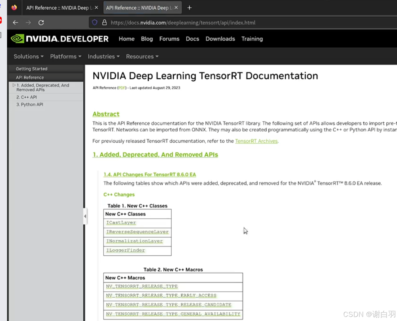
Task: Click the browser back arrow
Action: [x=16, y=23]
